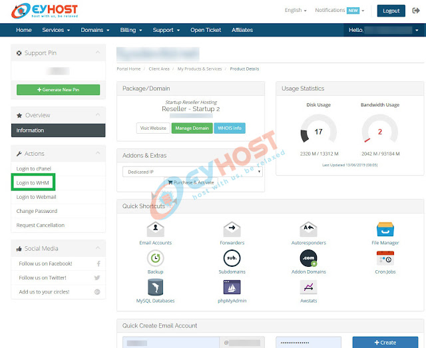Click Login to cPanel link
This screenshot has height=348, width=426.
[x=34, y=169]
